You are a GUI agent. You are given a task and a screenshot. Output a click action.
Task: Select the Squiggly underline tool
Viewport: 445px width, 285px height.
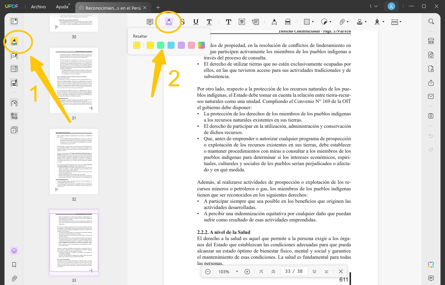pos(209,22)
